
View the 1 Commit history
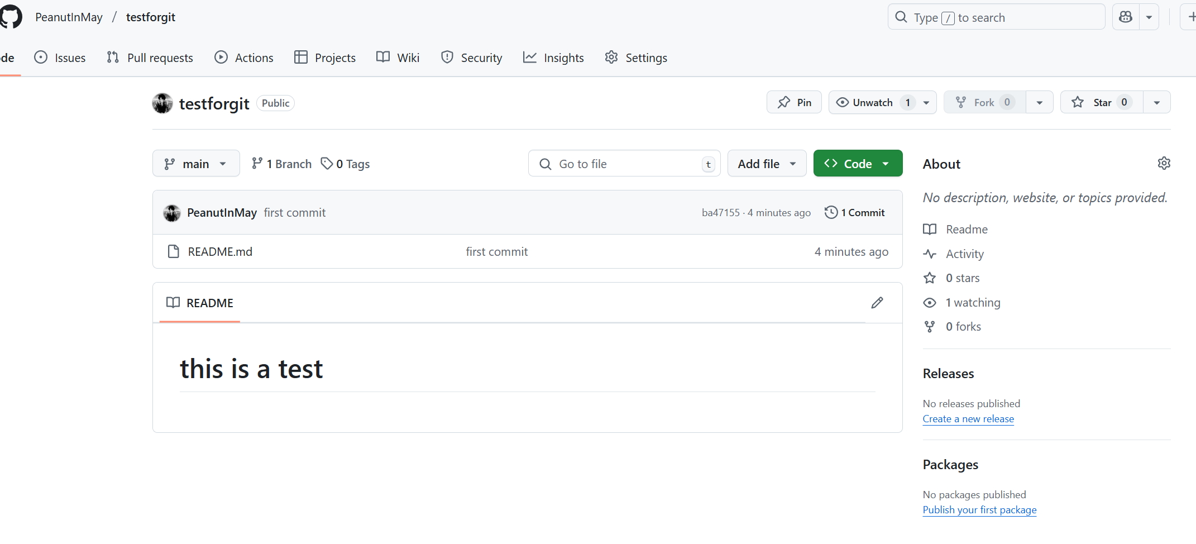(x=855, y=213)
